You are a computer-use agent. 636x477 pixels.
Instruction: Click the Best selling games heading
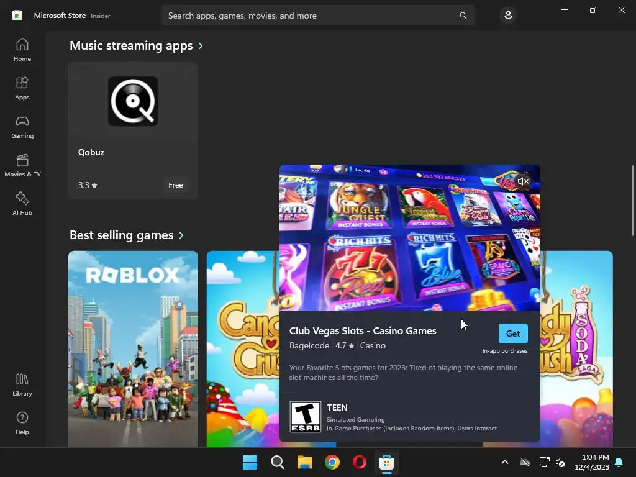pyautogui.click(x=121, y=235)
